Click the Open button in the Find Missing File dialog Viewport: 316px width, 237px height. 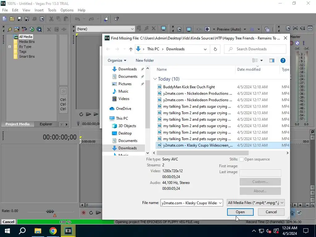tap(240, 212)
